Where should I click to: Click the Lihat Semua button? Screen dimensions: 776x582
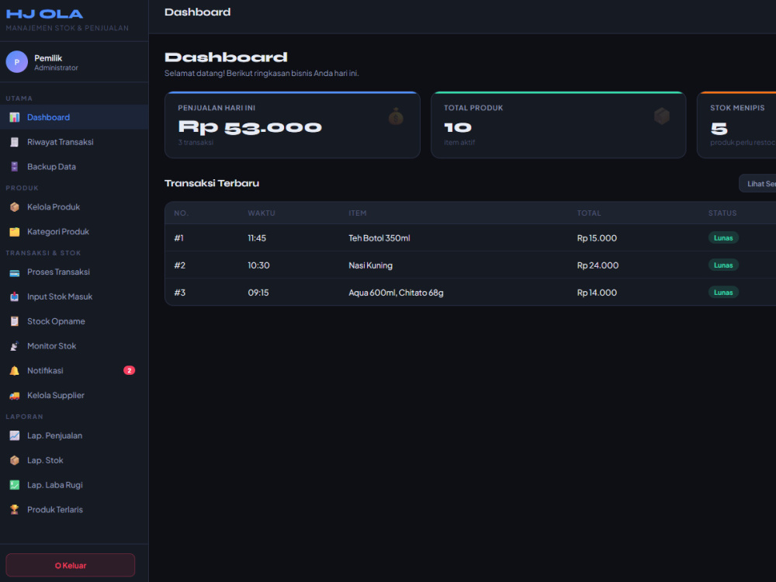point(757,184)
